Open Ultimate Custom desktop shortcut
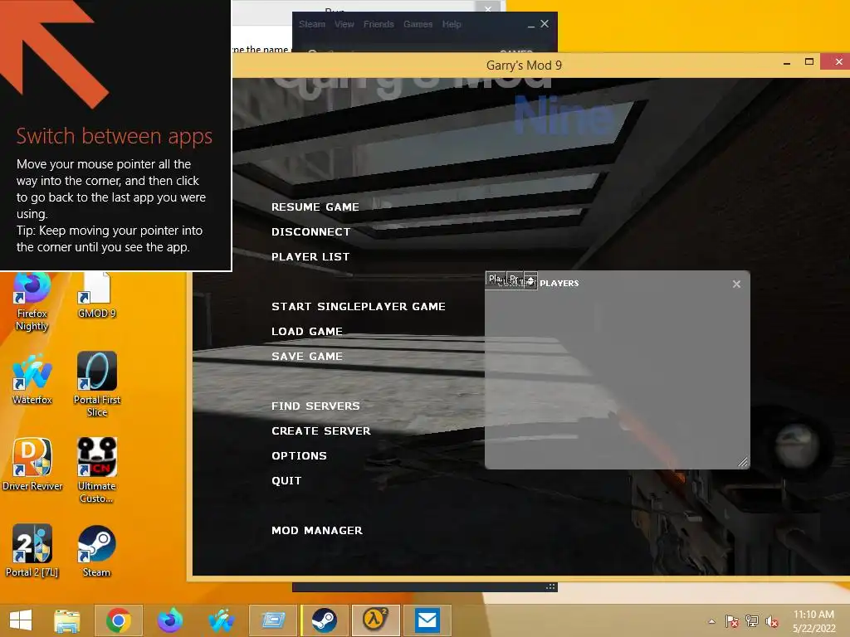The height and width of the screenshot is (637, 850). (96, 470)
